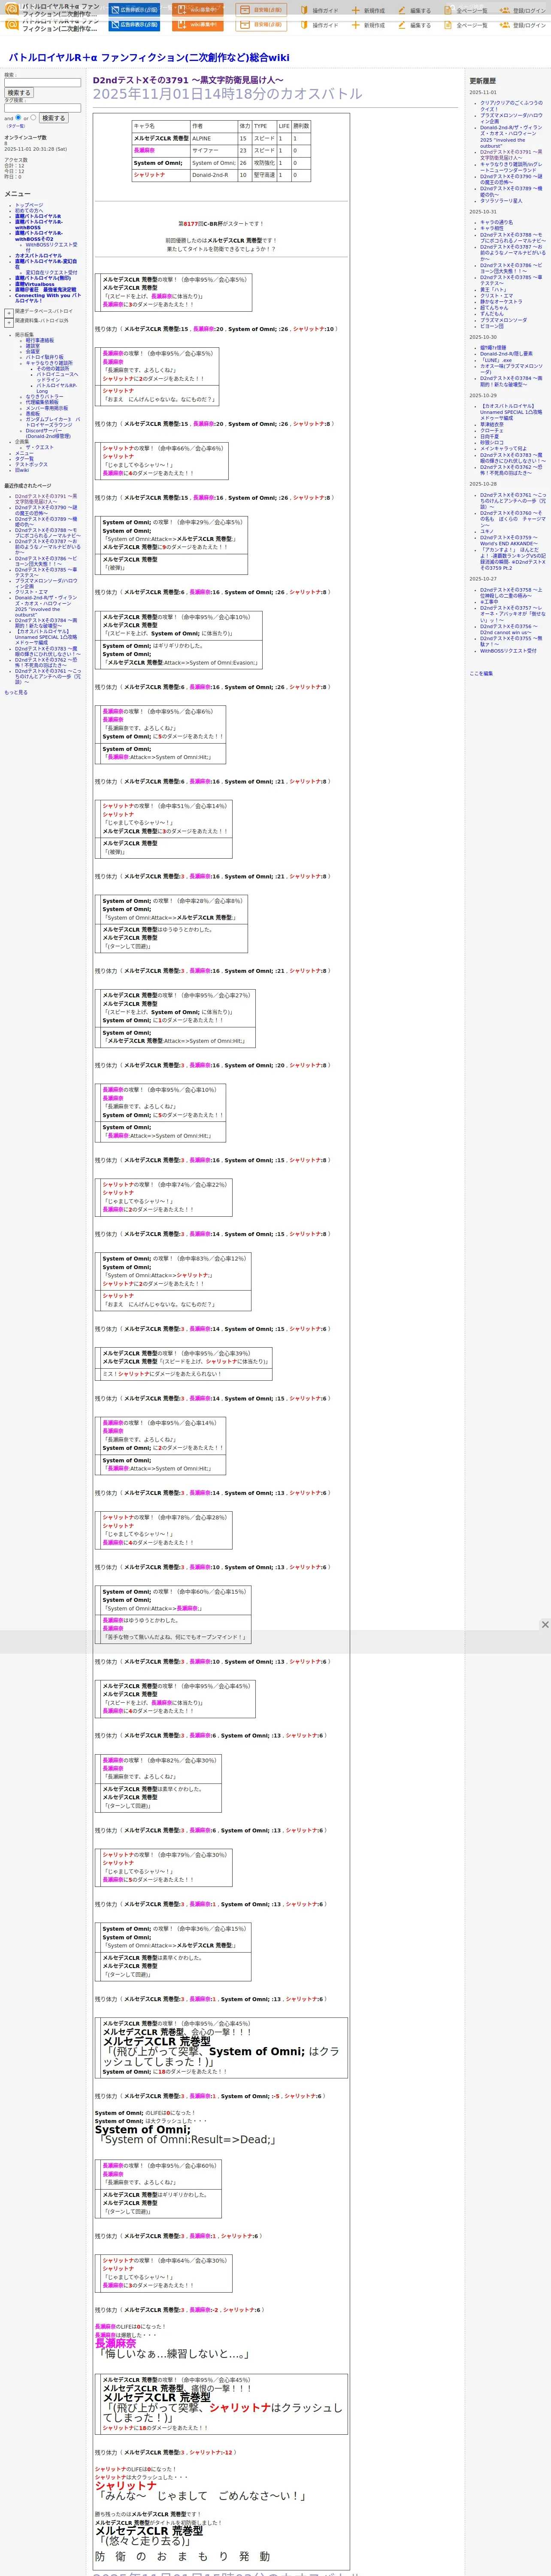Open ずんだもん in 更新履歴

(492, 314)
